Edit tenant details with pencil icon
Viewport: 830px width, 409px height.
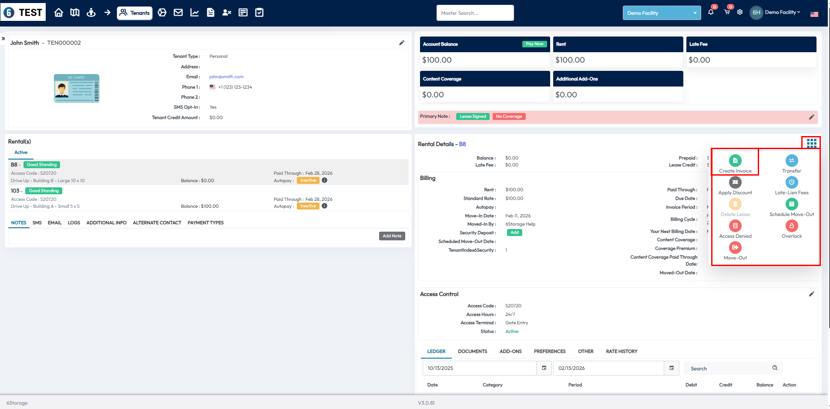point(401,43)
